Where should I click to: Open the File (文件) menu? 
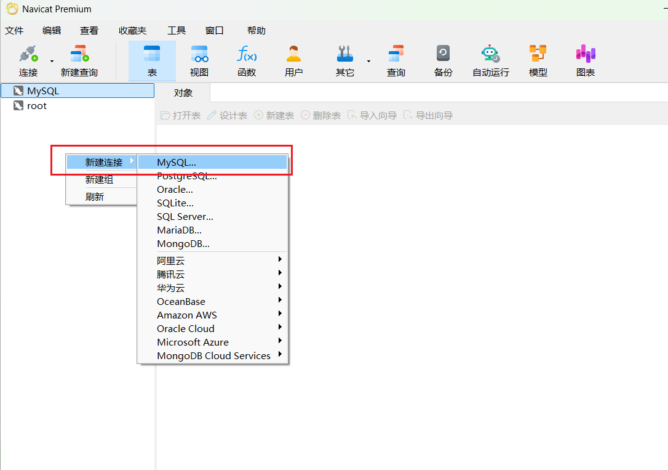[x=14, y=31]
